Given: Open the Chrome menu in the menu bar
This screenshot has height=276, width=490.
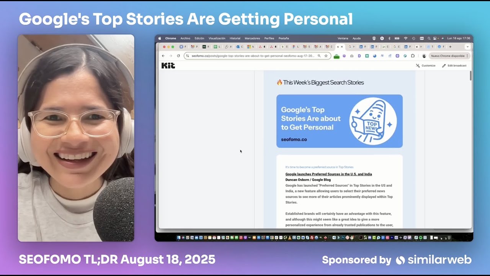Looking at the screenshot, I should click(170, 38).
